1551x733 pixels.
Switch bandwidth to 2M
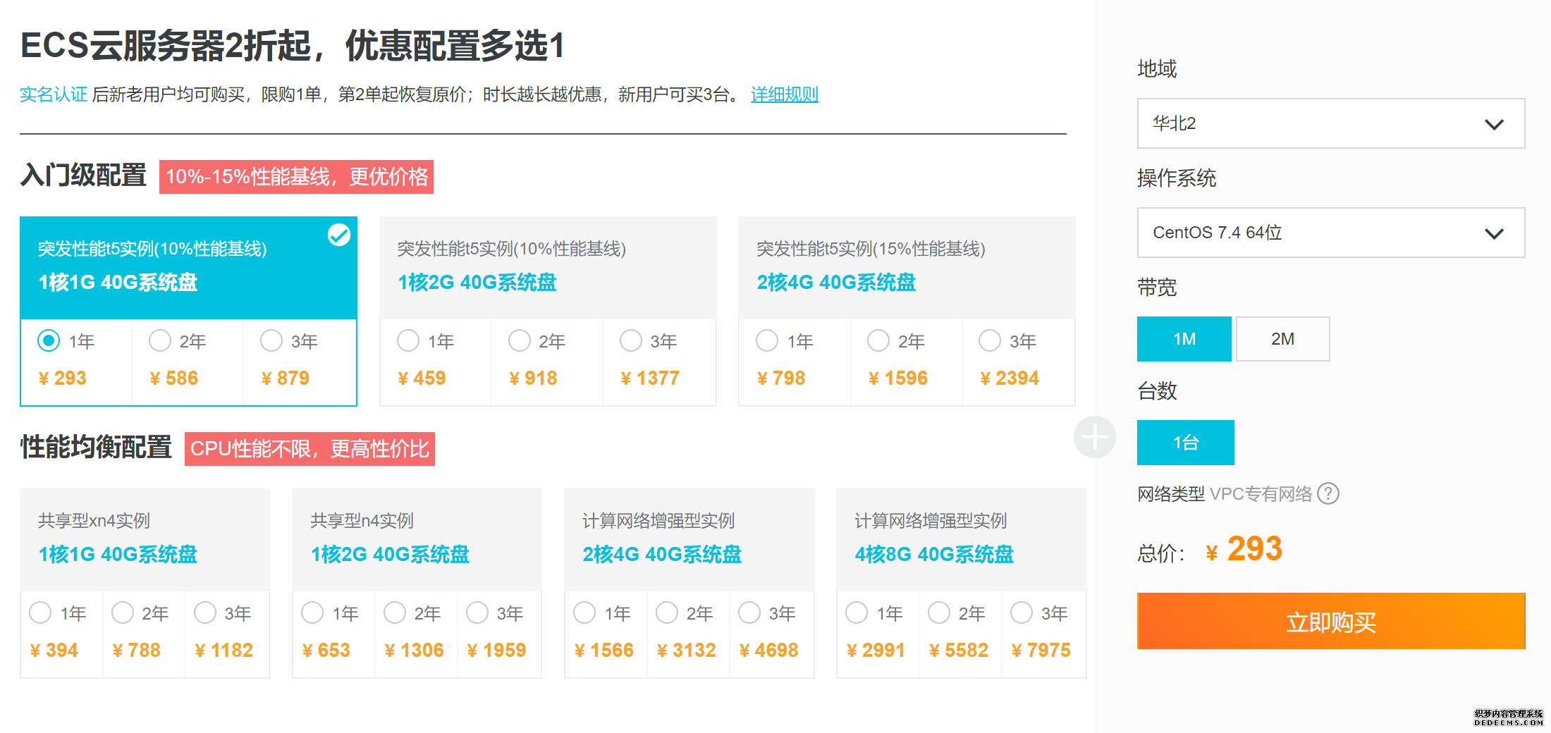[1282, 339]
